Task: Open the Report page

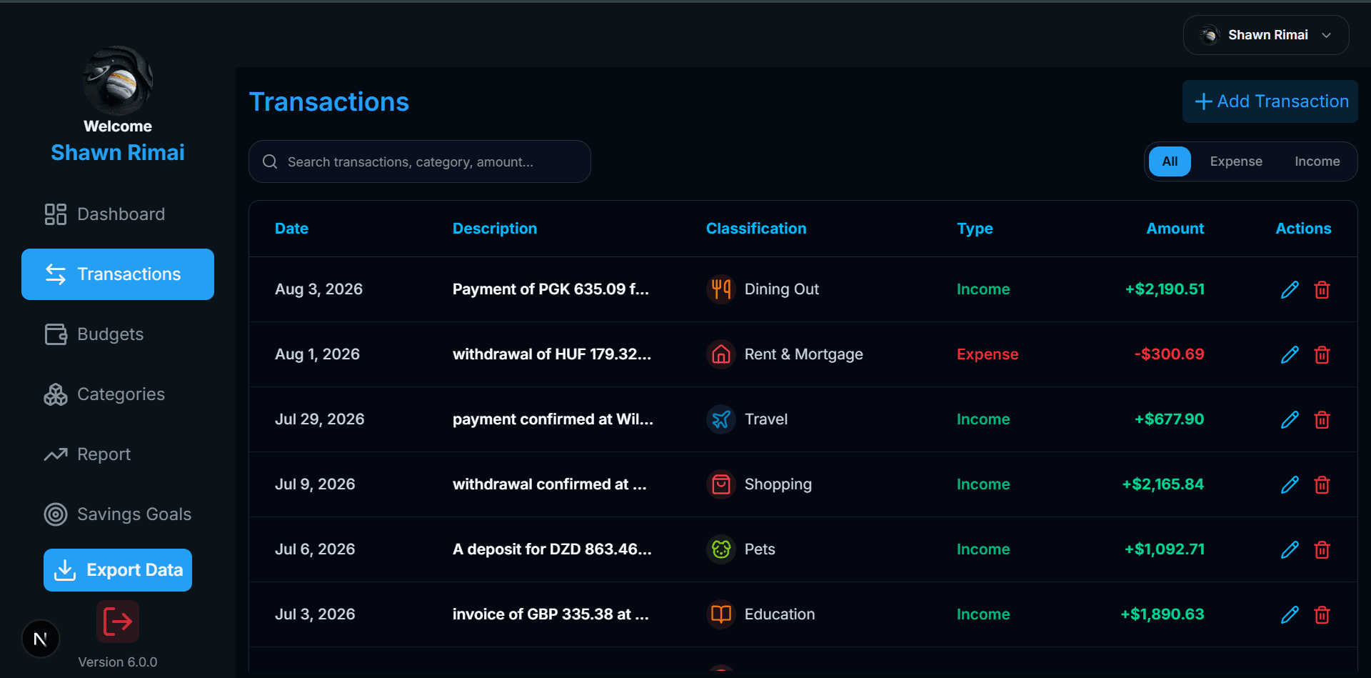Action: [118, 454]
